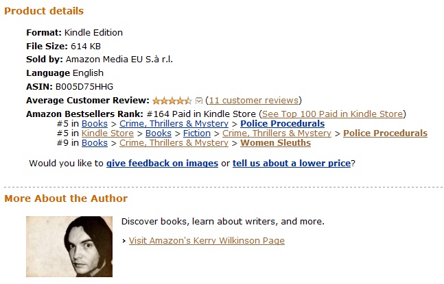Open Books link in first #5 ranking row
This screenshot has height=284, width=444.
95,124
